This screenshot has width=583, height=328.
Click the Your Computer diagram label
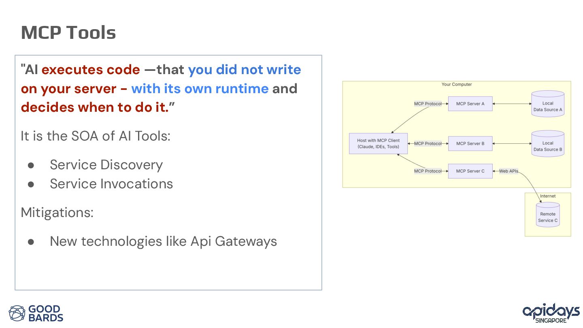coord(457,84)
